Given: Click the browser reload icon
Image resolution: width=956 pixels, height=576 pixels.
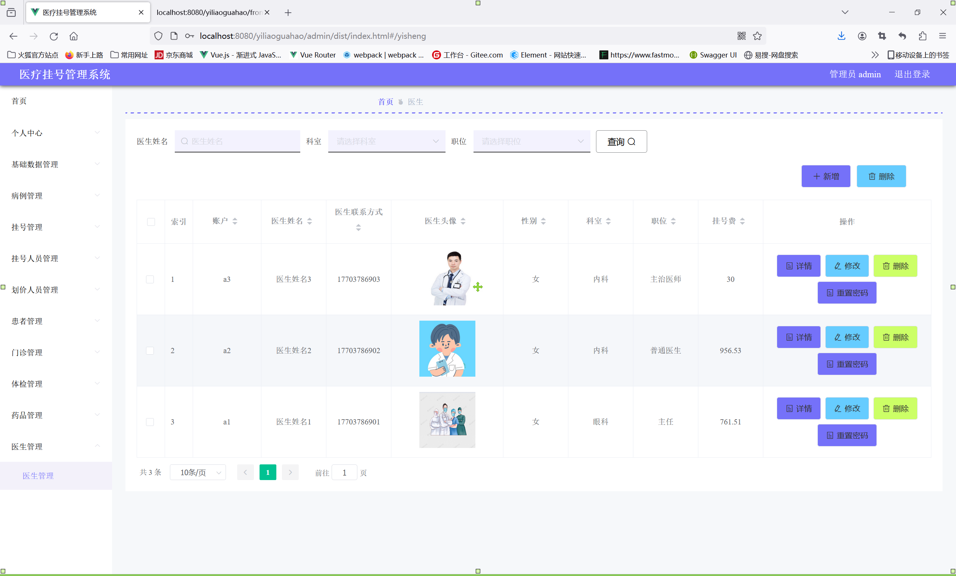Looking at the screenshot, I should pyautogui.click(x=53, y=36).
